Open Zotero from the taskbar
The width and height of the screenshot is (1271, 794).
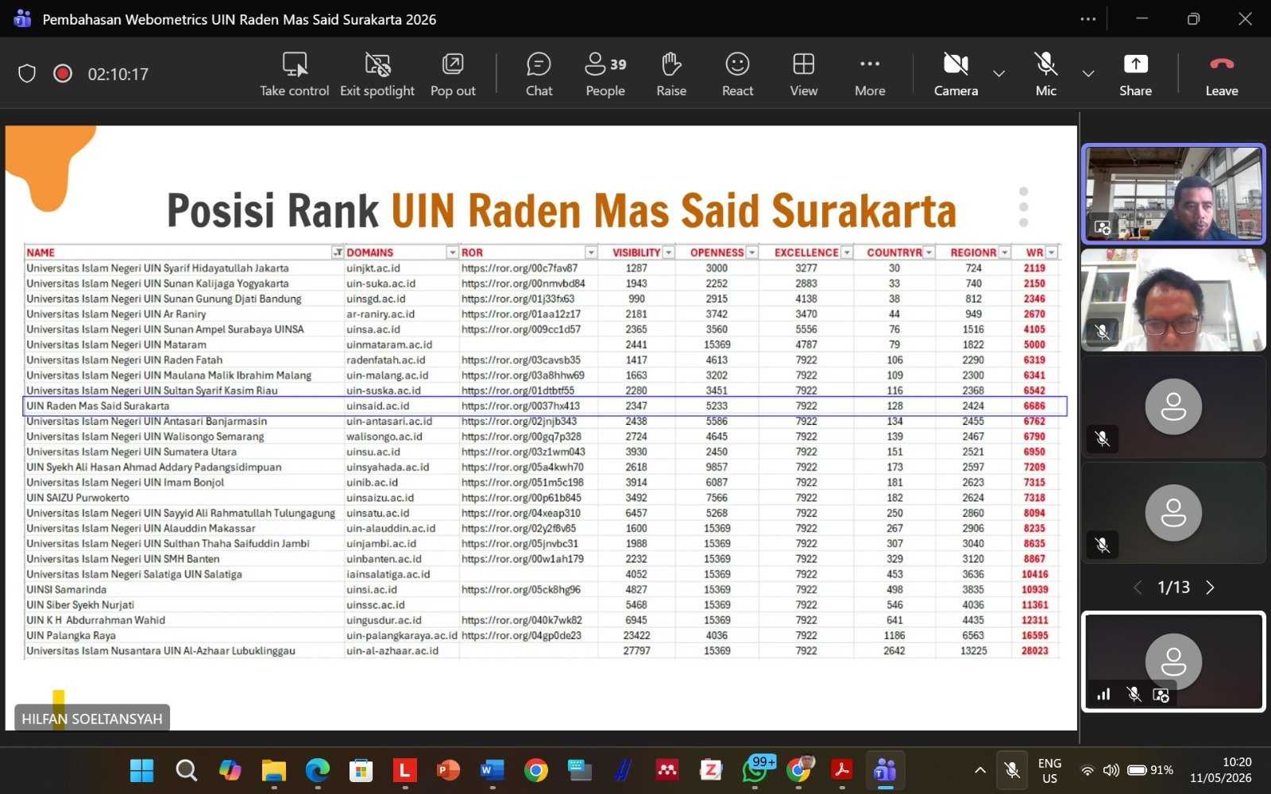710,770
